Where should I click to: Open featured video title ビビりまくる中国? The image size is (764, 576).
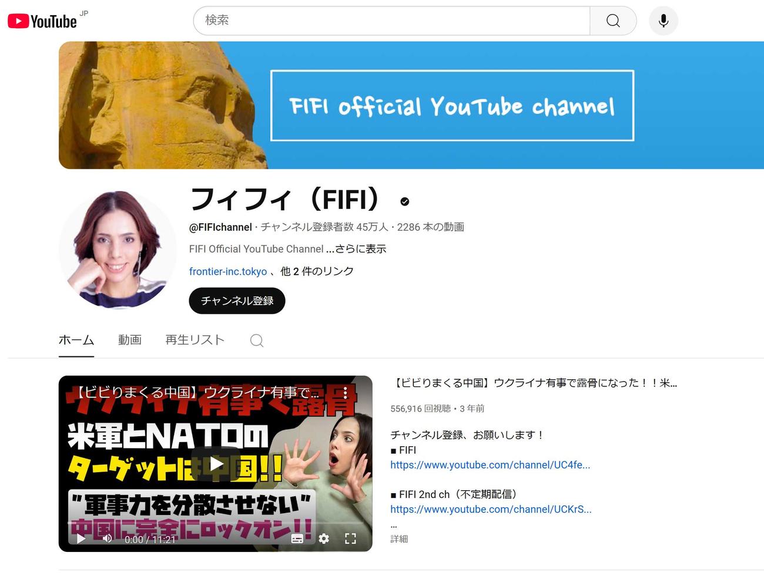pyautogui.click(x=534, y=383)
